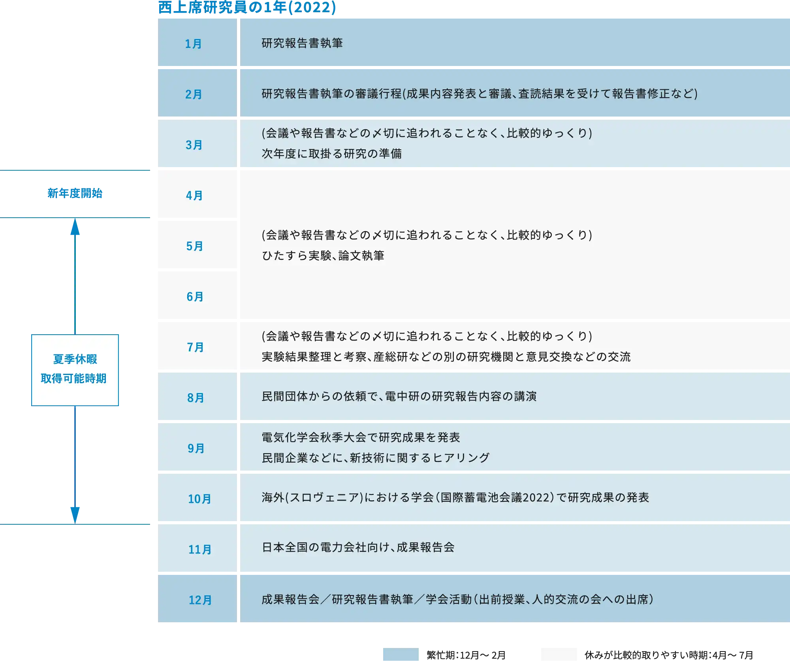Select the 4月 month cell
Screen dimensions: 790x661
tap(197, 194)
